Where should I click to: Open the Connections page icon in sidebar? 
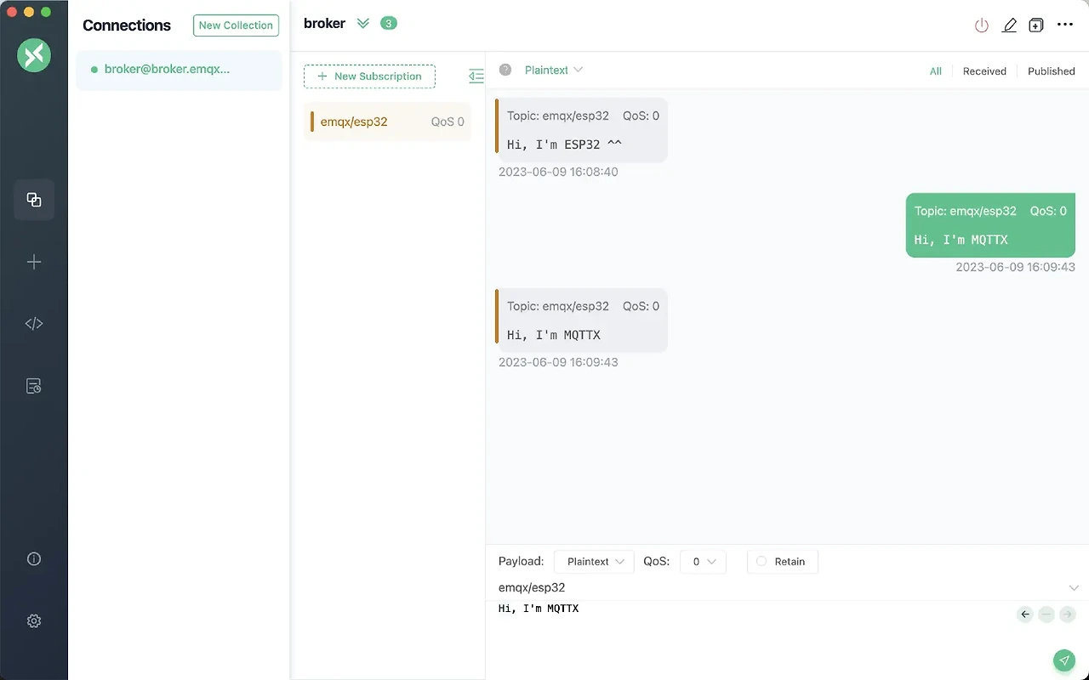[x=34, y=200]
